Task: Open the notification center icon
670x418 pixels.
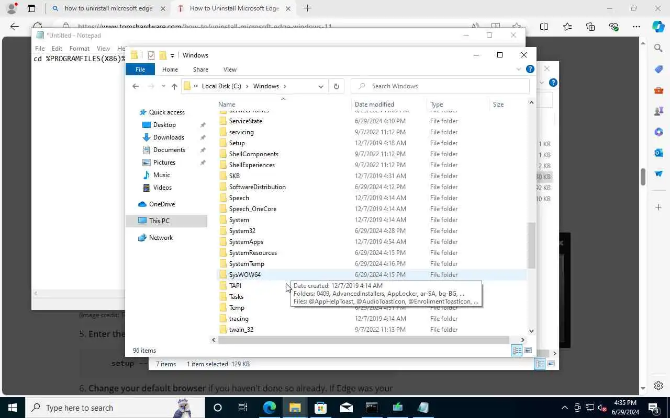Action: click(x=654, y=408)
